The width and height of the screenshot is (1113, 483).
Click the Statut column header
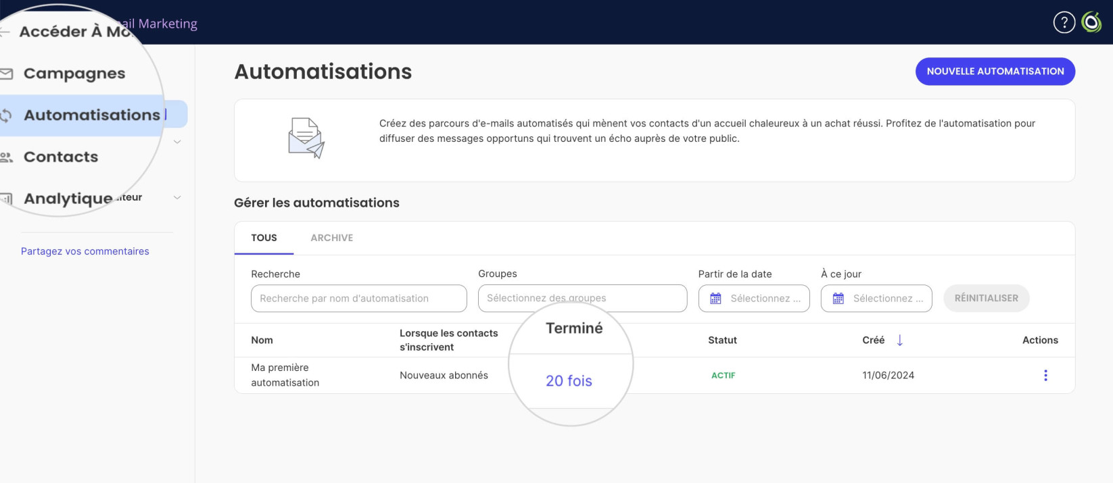pyautogui.click(x=722, y=340)
